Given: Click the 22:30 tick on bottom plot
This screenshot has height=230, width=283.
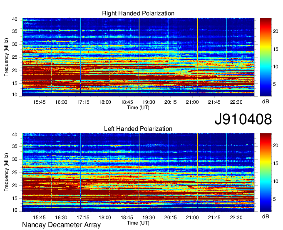Looking at the screenshot, I should [236, 217].
